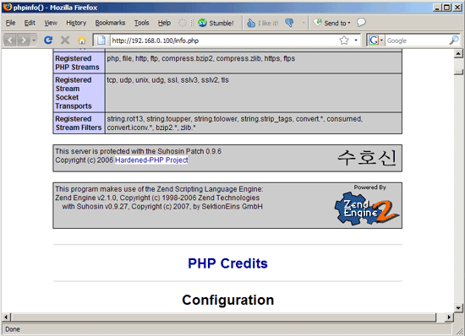Reload the current page
This screenshot has height=336, width=465.
[x=48, y=40]
